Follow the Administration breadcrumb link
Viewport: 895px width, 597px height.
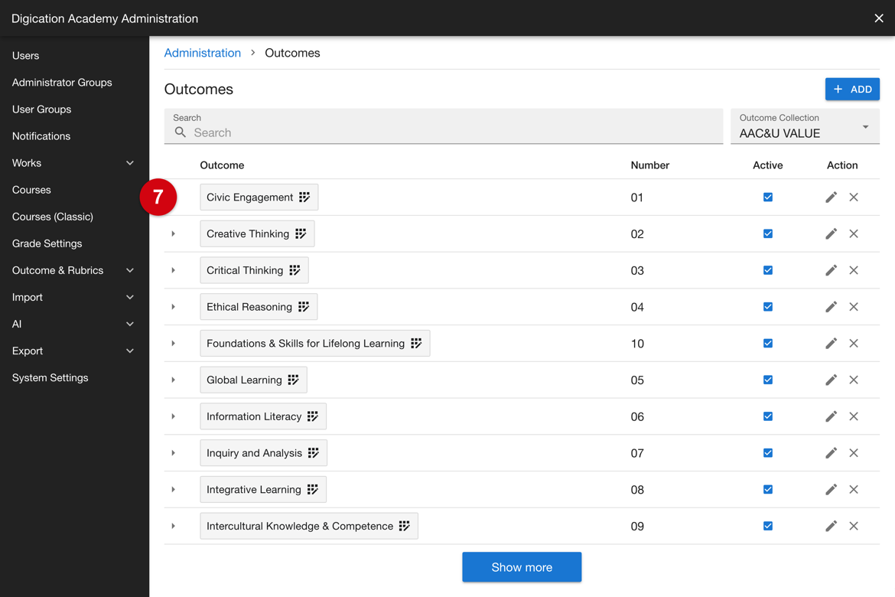[203, 53]
